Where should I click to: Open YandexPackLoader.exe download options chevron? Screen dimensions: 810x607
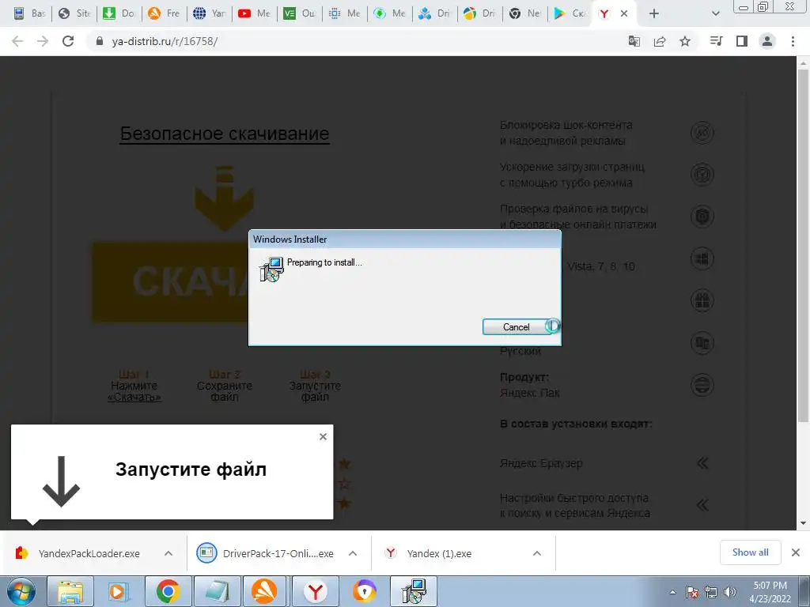pyautogui.click(x=168, y=553)
